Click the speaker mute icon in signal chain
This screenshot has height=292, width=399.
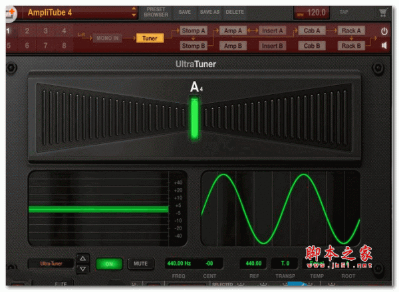[384, 46]
